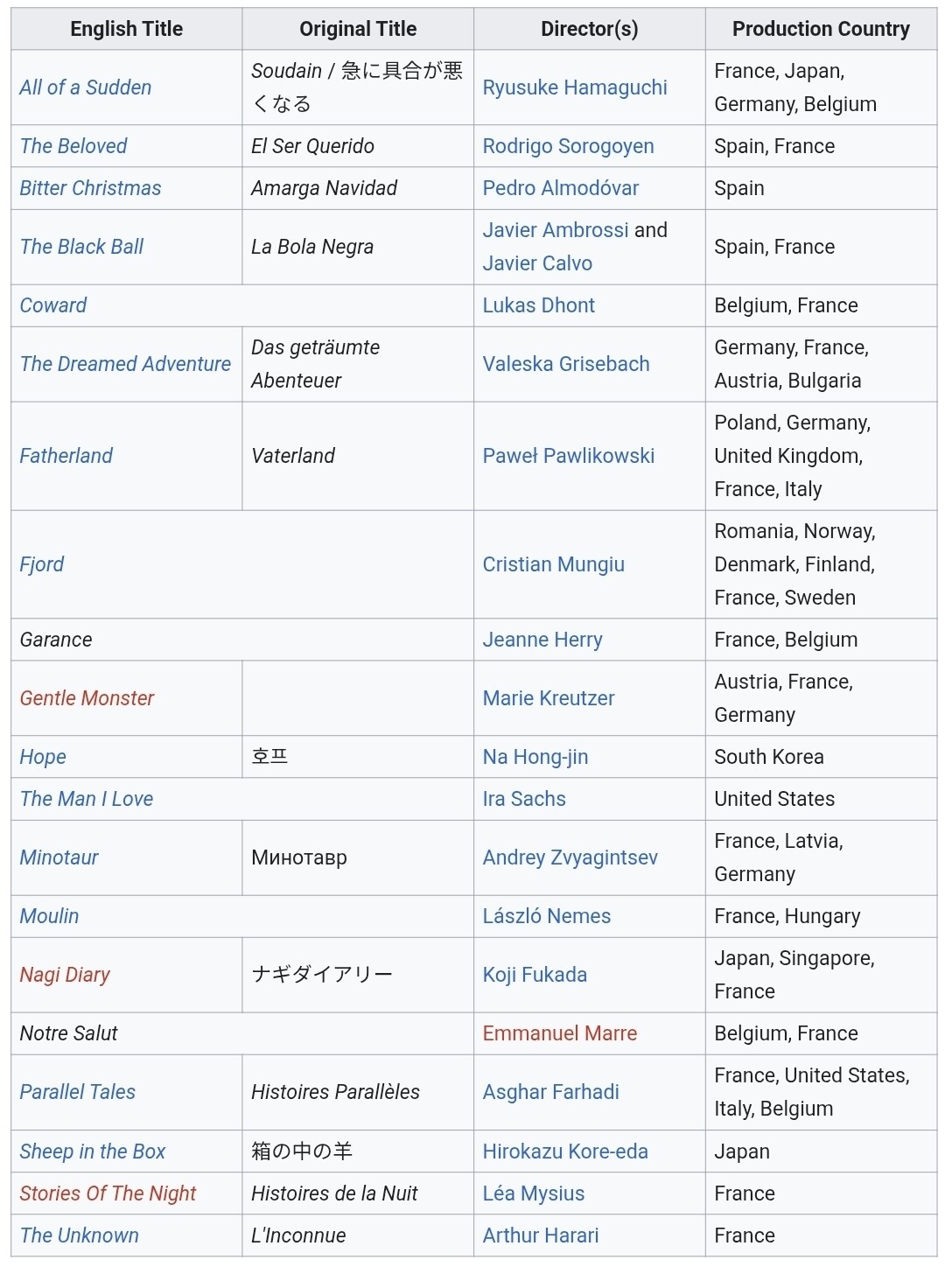Follow the Cristian Mungiu link
Image resolution: width=945 pixels, height=1267 pixels.
click(554, 564)
